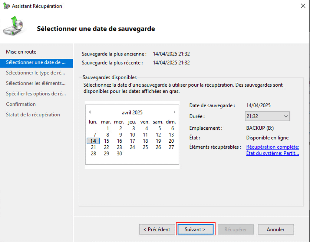Click Spécifier les options de récupération step
Viewport: 310px width, 242px height.
point(36,94)
